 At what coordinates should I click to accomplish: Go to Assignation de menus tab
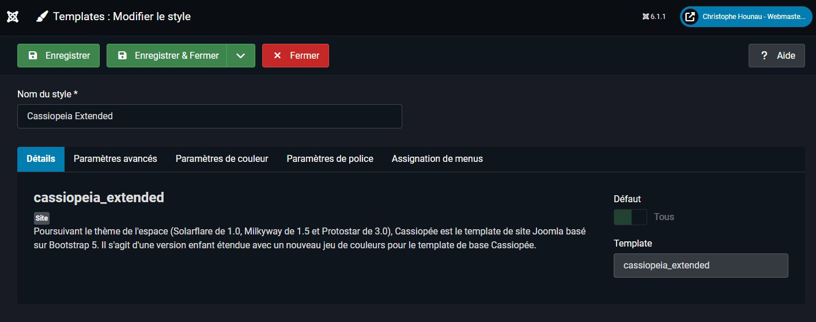click(x=437, y=159)
